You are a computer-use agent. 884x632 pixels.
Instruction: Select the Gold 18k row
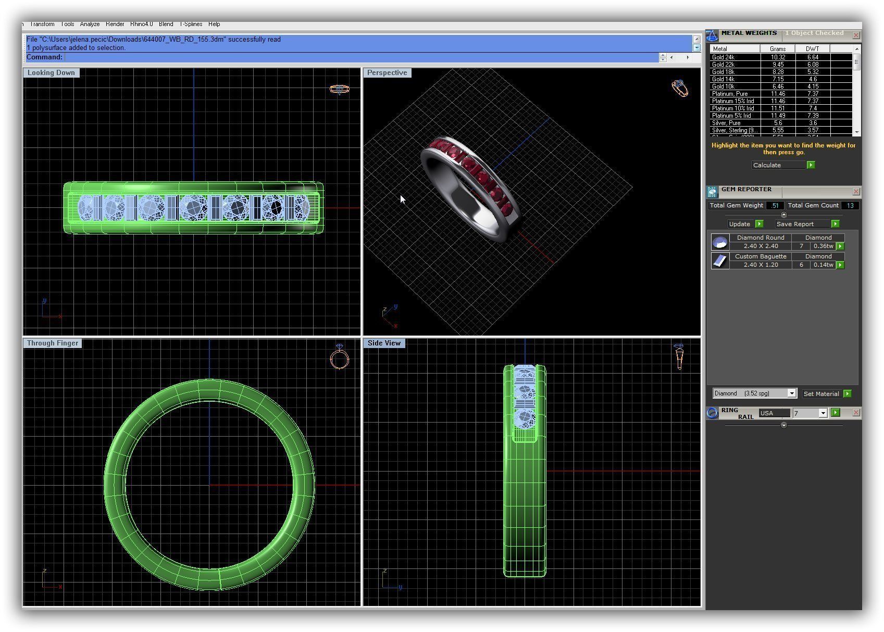click(781, 72)
